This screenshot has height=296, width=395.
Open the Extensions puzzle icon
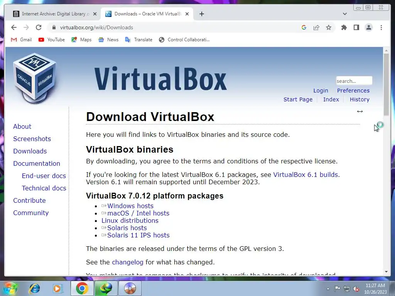[x=344, y=27]
